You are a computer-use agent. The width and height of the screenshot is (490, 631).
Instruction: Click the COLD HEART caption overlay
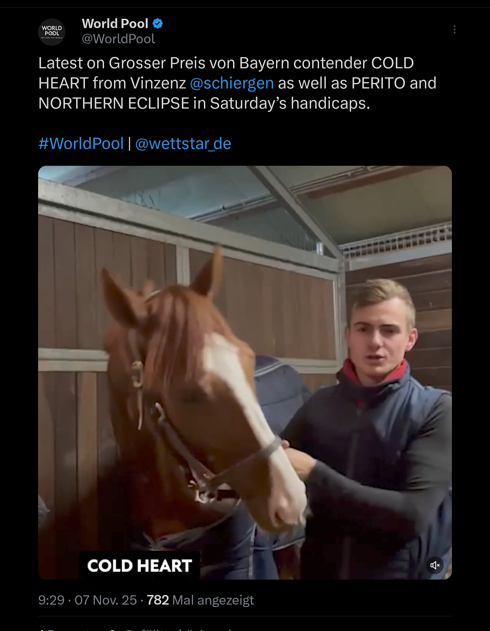click(x=140, y=565)
